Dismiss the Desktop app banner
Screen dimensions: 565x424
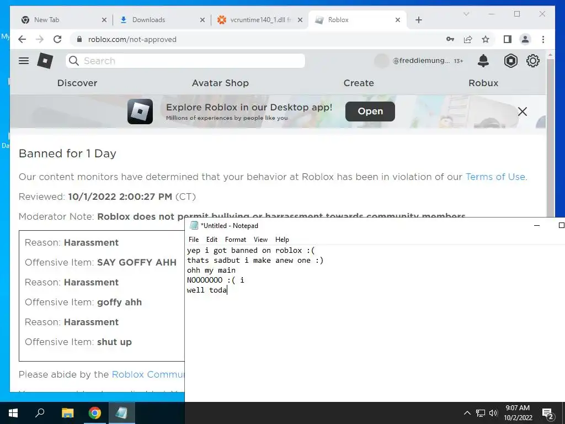click(522, 112)
